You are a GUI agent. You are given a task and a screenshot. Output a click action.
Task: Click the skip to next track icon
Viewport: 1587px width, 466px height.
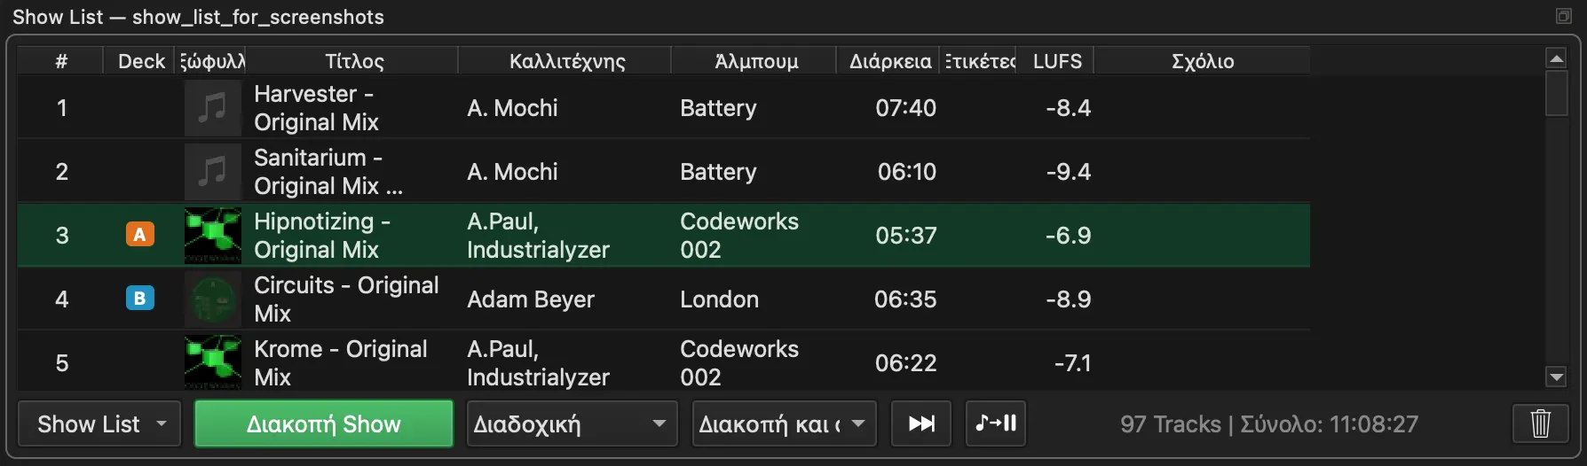pos(921,423)
